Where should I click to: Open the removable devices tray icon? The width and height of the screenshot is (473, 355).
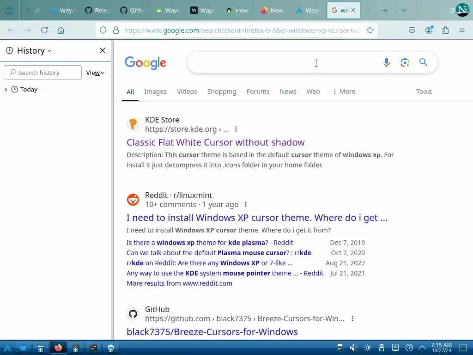coord(381,348)
